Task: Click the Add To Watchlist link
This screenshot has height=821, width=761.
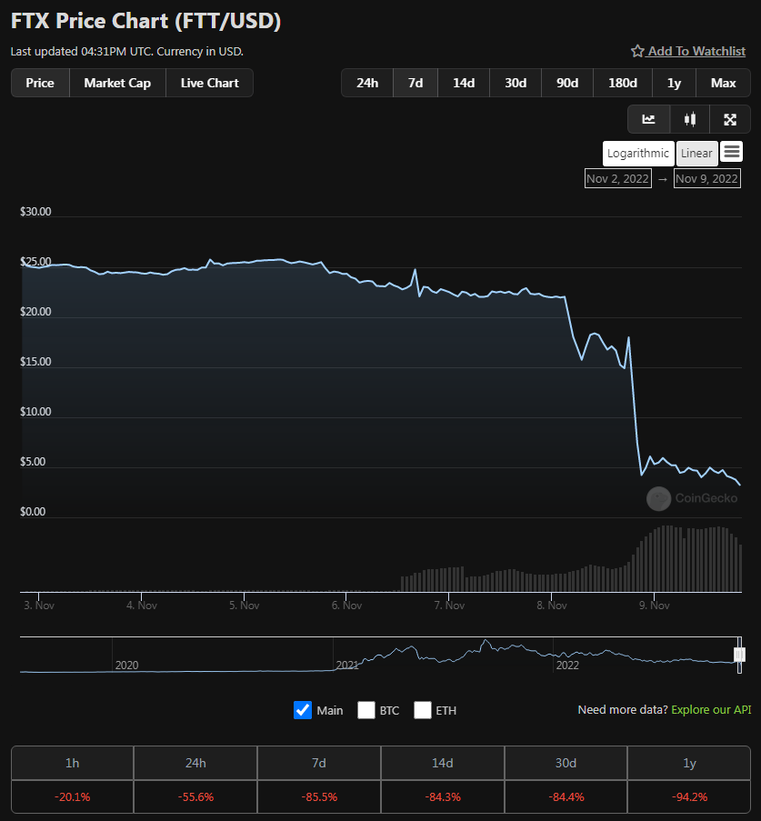Action: [x=696, y=51]
